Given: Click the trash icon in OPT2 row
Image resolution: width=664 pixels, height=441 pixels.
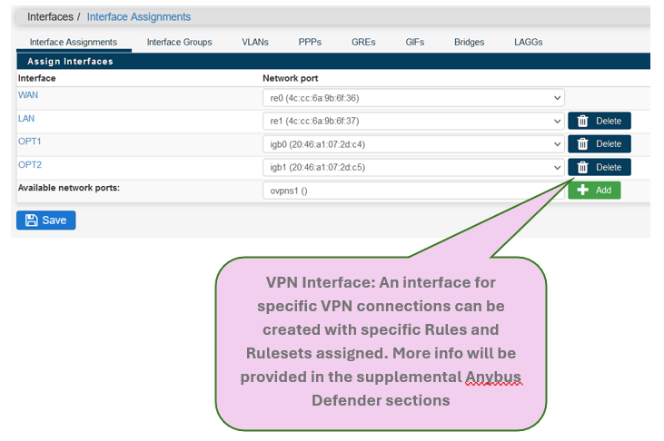Looking at the screenshot, I should pyautogui.click(x=583, y=168).
